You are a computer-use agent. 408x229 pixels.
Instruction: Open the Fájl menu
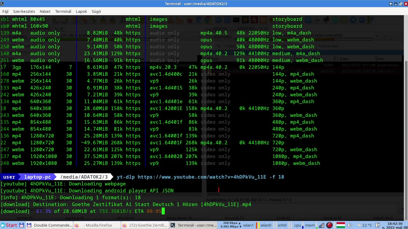pos(5,11)
